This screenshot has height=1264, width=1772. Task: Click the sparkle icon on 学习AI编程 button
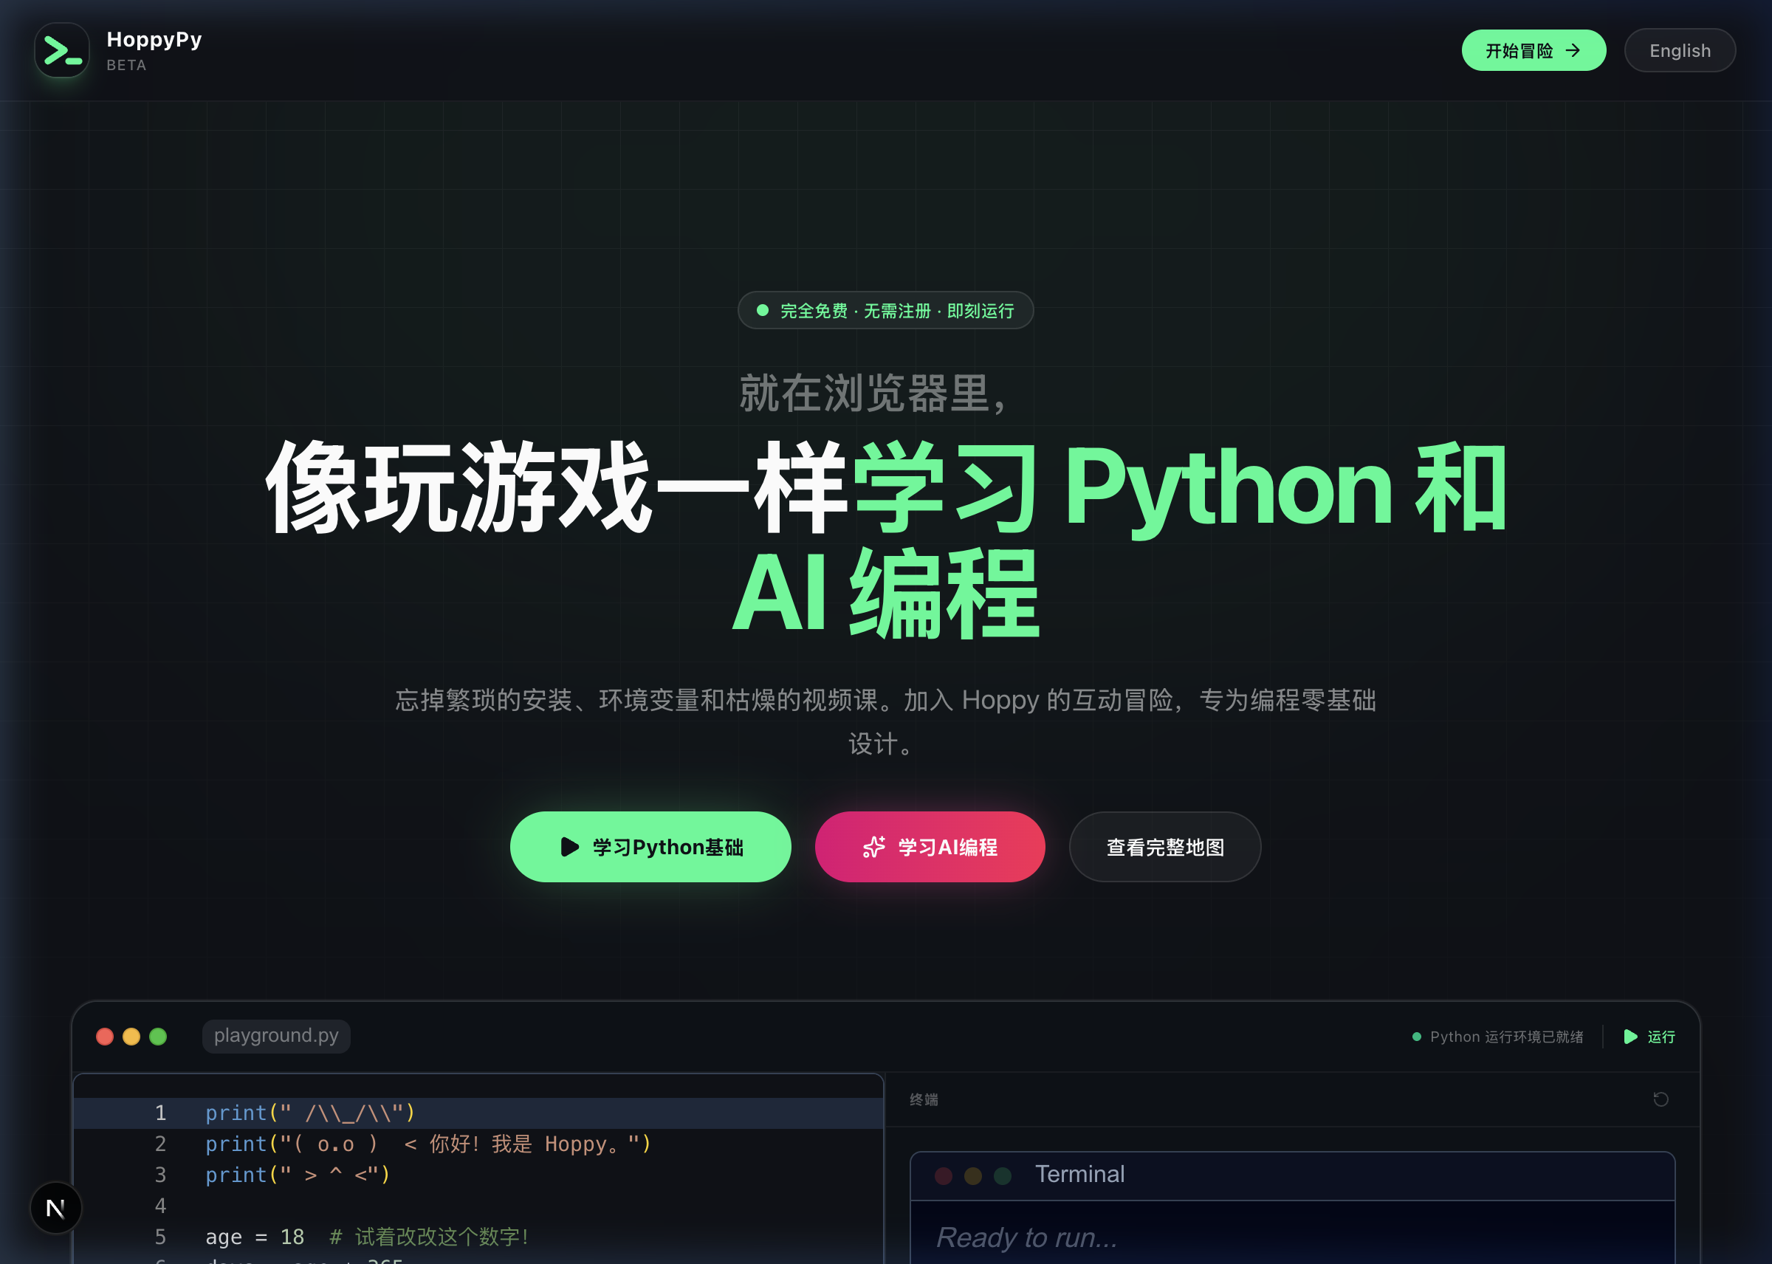pyautogui.click(x=873, y=847)
